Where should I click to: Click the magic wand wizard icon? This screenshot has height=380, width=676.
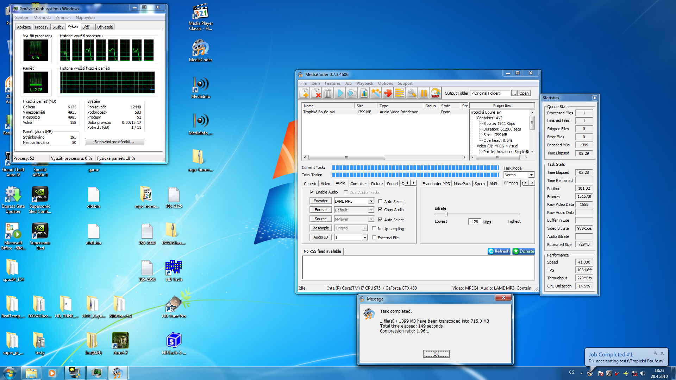coord(376,93)
